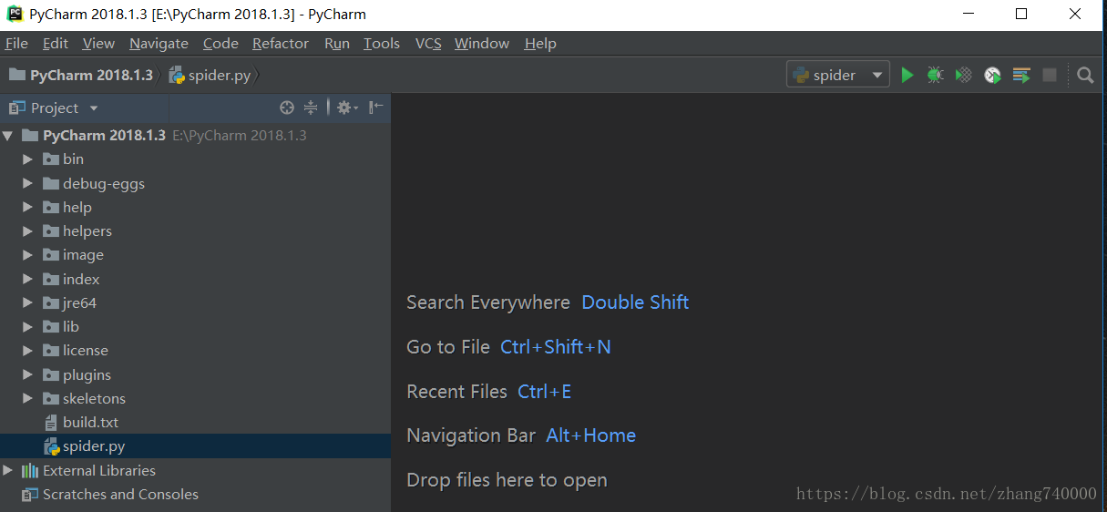Expand the bin folder arrow

coord(28,159)
